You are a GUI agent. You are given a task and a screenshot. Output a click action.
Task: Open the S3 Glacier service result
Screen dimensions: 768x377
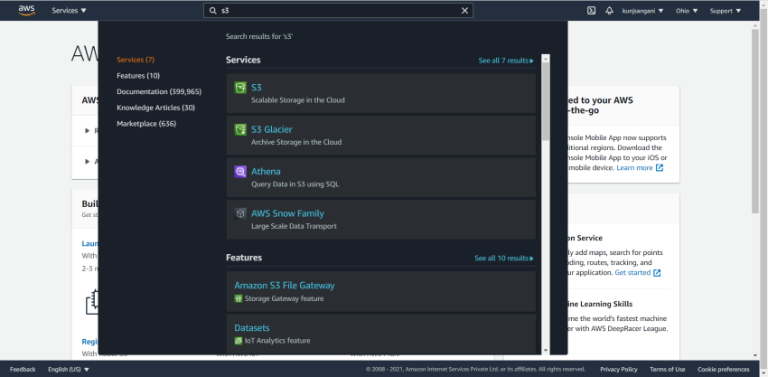pos(381,136)
